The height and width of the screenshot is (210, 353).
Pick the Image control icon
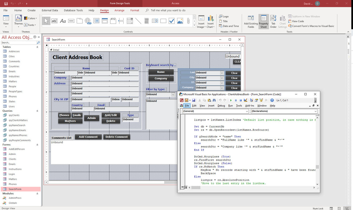tap(180, 21)
